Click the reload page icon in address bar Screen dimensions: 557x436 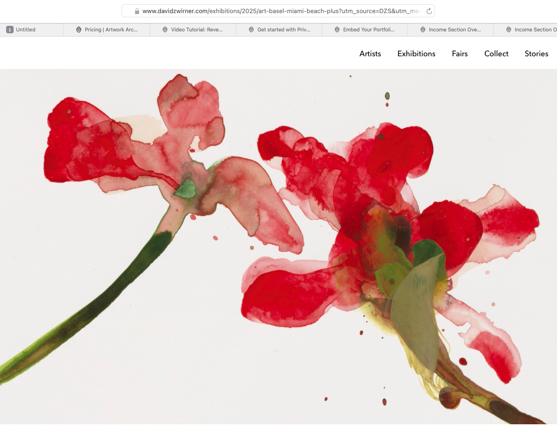429,11
